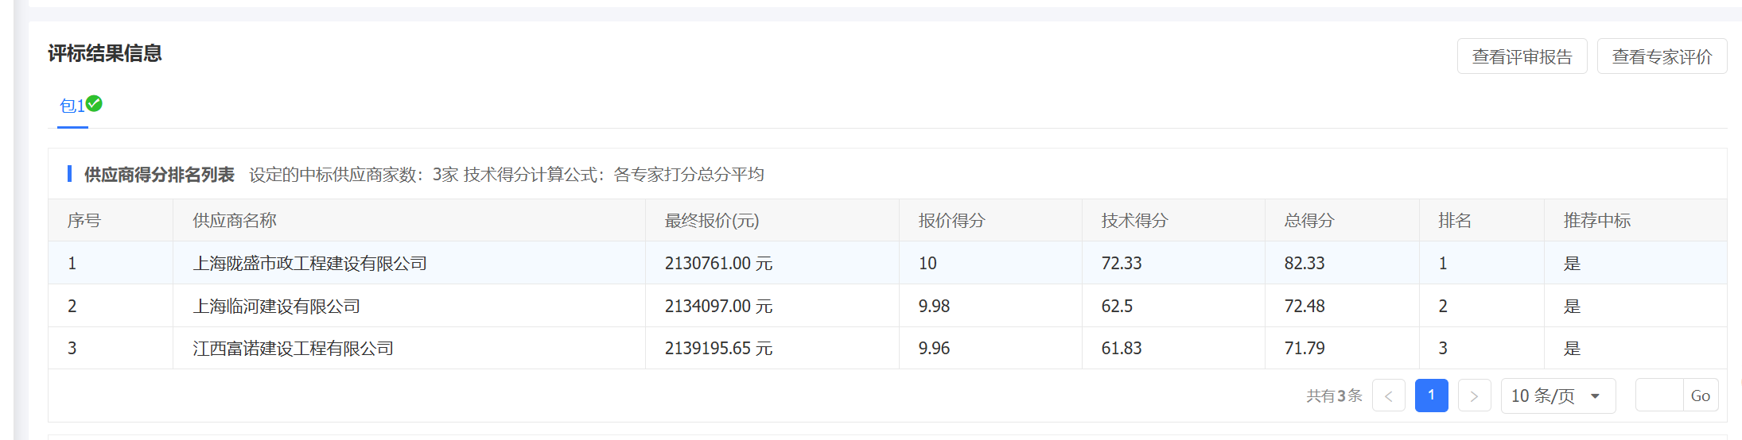
Task: Click the 查看专家评价 button
Action: [x=1662, y=56]
